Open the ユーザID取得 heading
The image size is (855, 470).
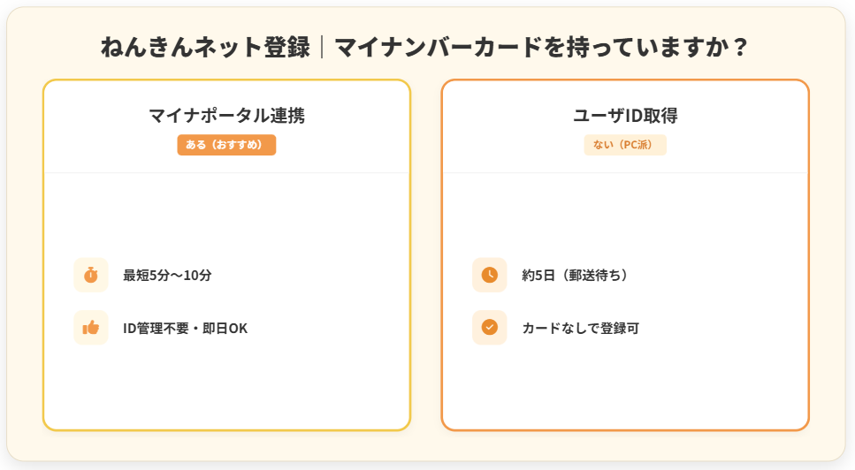[625, 116]
